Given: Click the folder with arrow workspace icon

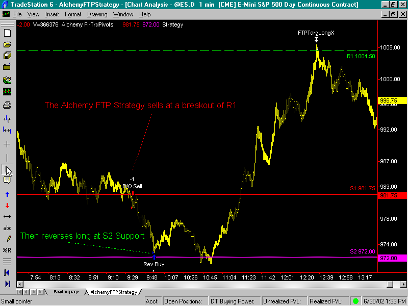Looking at the screenshot, I should click(7, 67).
